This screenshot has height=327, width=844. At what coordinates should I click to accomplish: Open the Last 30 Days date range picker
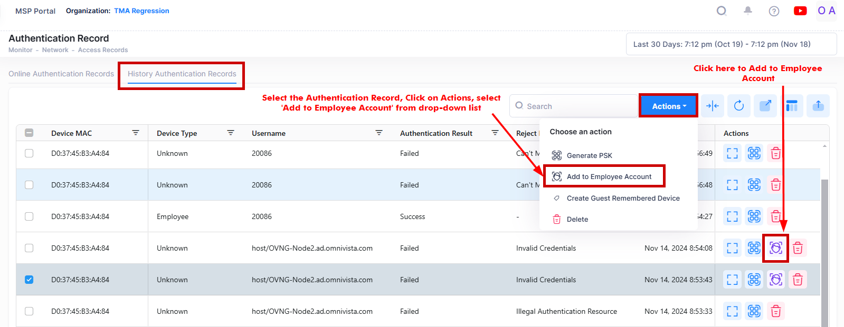(x=731, y=44)
